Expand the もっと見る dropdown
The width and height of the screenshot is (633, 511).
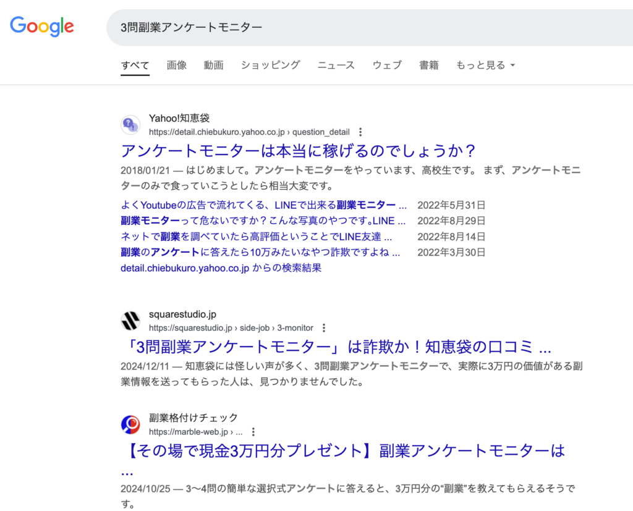click(486, 65)
